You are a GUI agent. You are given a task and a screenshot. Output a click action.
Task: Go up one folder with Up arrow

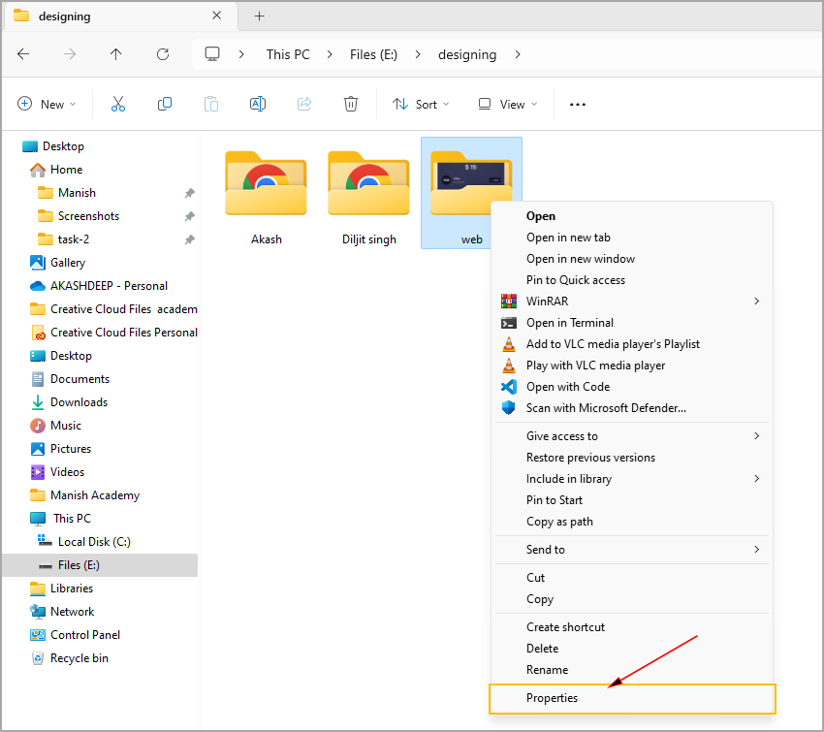tap(116, 54)
